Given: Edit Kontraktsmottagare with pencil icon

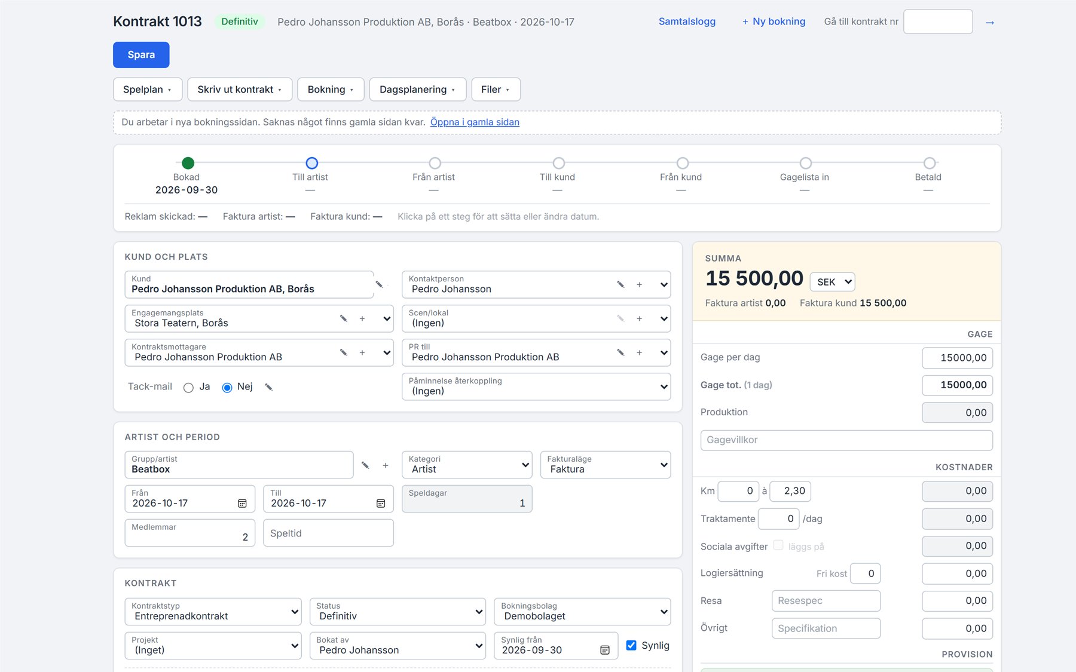Looking at the screenshot, I should [343, 352].
